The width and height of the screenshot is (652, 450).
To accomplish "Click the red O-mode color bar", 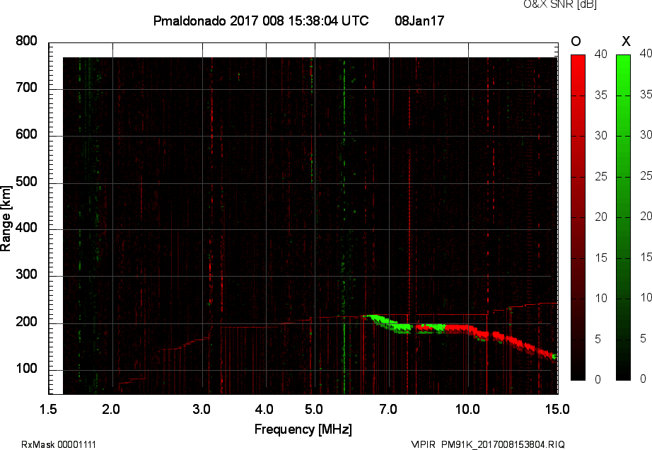I will click(x=578, y=217).
